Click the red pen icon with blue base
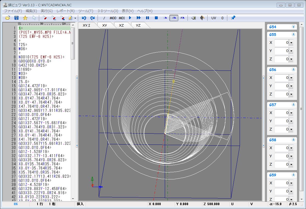306x209 pixels. (x=63, y=18)
